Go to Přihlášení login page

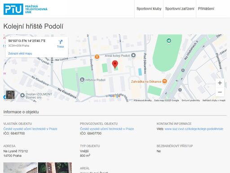point(206,9)
